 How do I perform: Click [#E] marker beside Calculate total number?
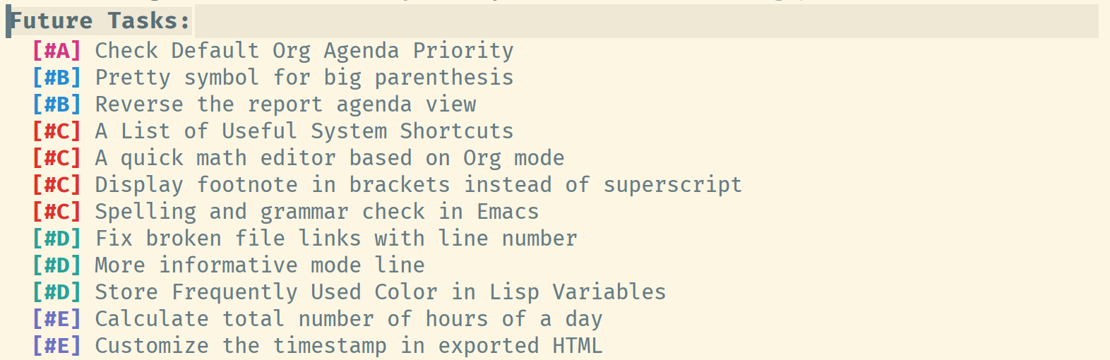point(57,319)
